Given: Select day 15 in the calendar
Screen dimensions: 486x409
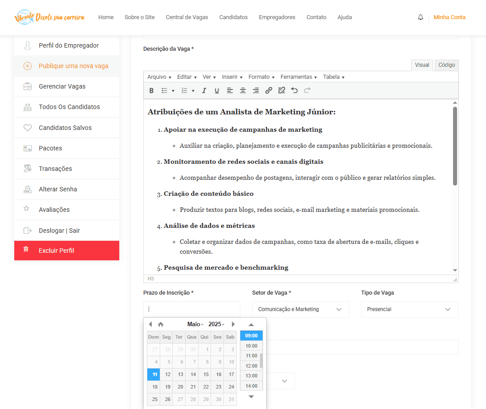Looking at the screenshot, I should (x=206, y=374).
